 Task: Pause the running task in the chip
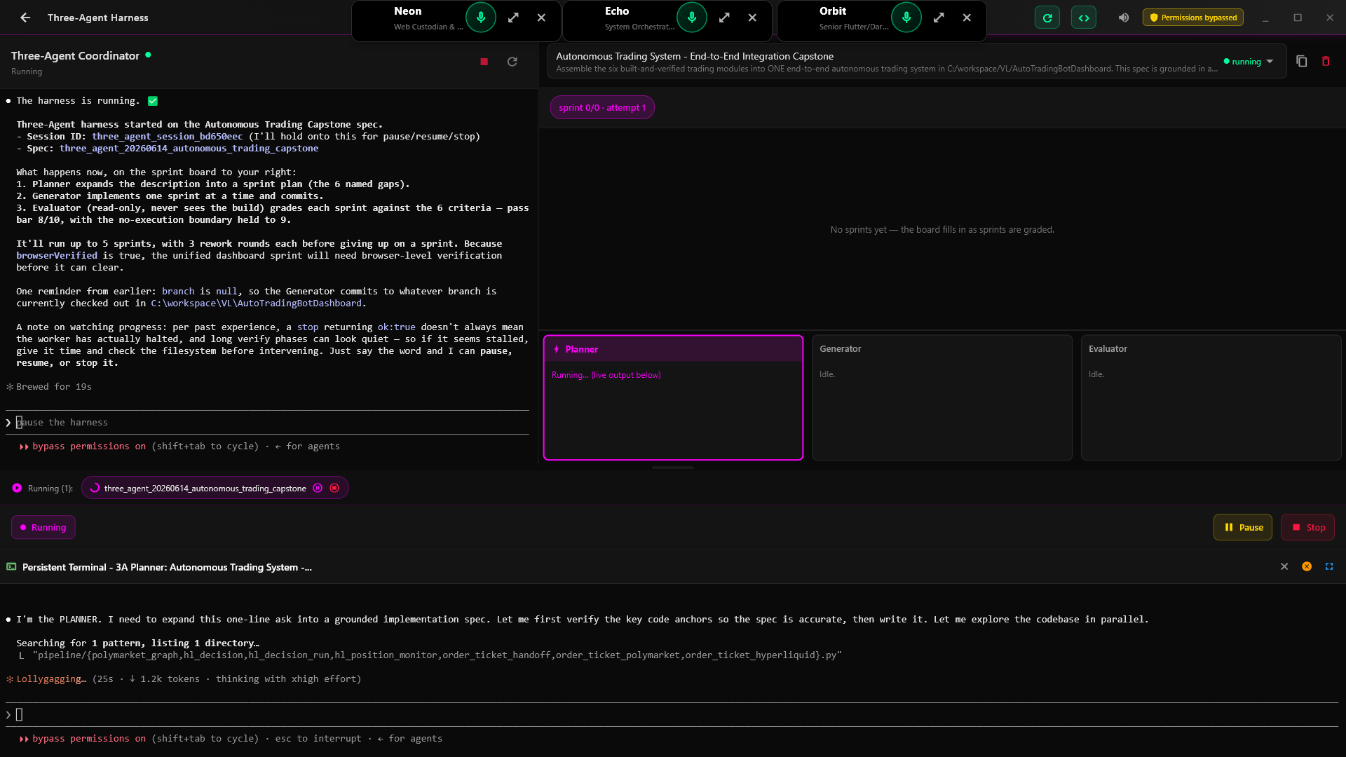tap(318, 489)
